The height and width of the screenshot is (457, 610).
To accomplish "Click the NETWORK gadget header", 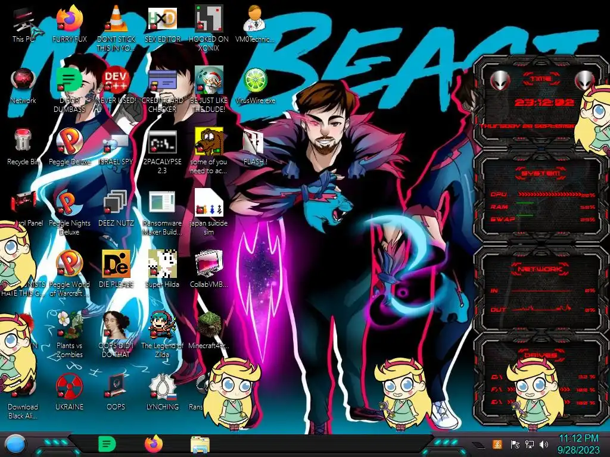I will (541, 268).
